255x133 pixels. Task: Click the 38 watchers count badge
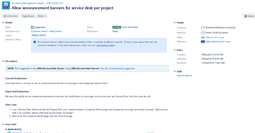203,42
